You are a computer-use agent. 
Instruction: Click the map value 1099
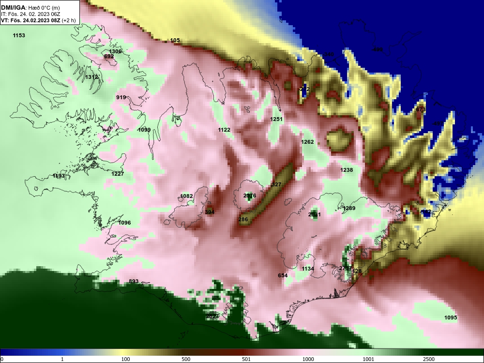point(144,130)
